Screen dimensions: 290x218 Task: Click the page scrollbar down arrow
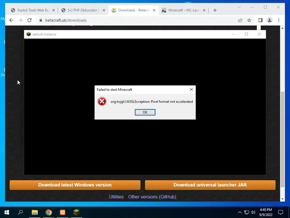pyautogui.click(x=282, y=199)
